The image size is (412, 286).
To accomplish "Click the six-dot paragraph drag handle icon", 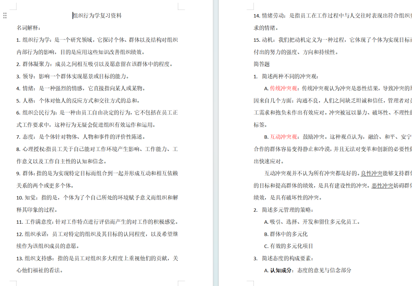I will pos(5,16).
